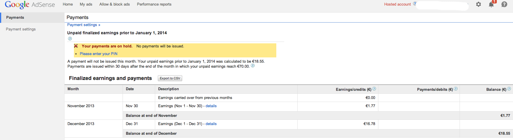Screen dimensions: 513x140
Task: Click help icon after the €70.00 threshold text
Action: pos(253,66)
